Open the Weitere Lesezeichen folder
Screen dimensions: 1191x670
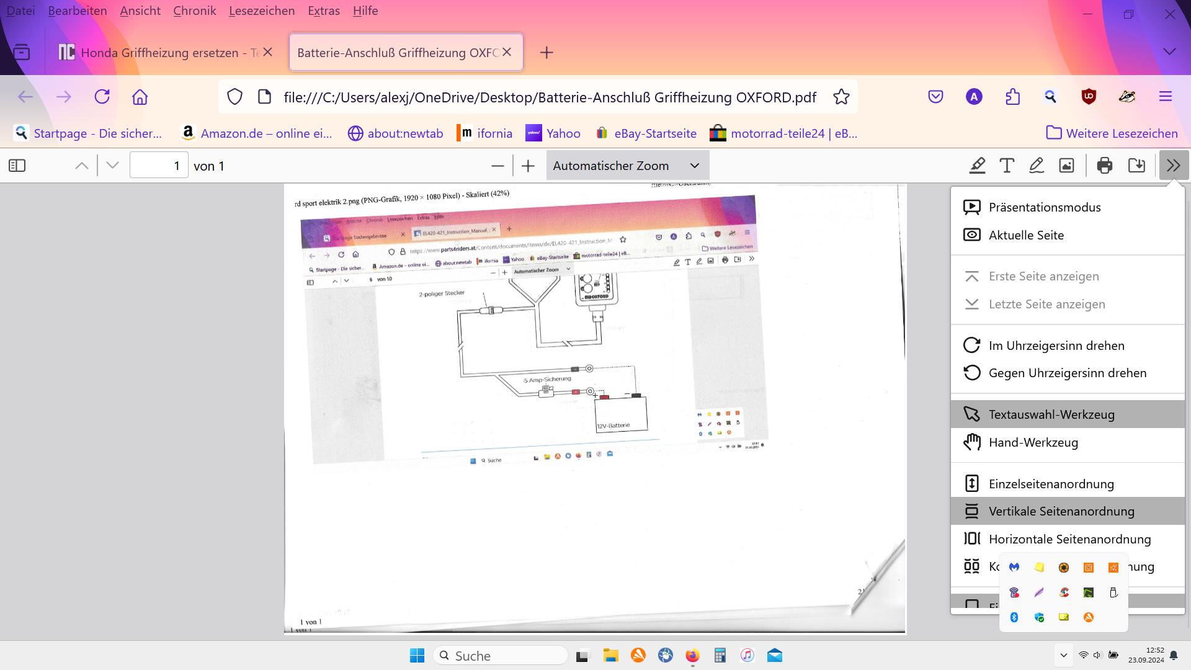click(1112, 133)
